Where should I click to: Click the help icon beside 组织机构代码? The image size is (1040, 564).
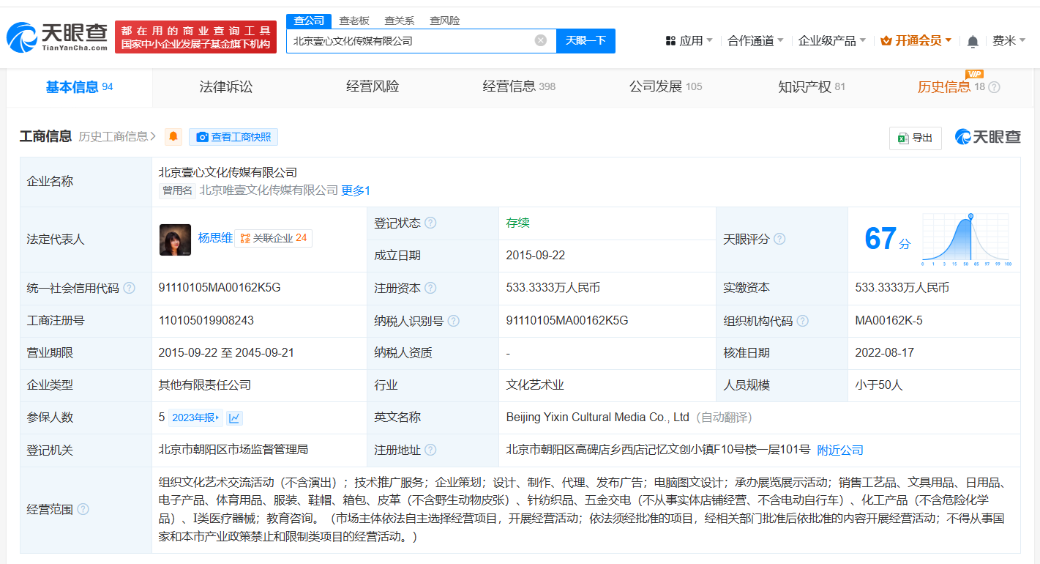(803, 321)
